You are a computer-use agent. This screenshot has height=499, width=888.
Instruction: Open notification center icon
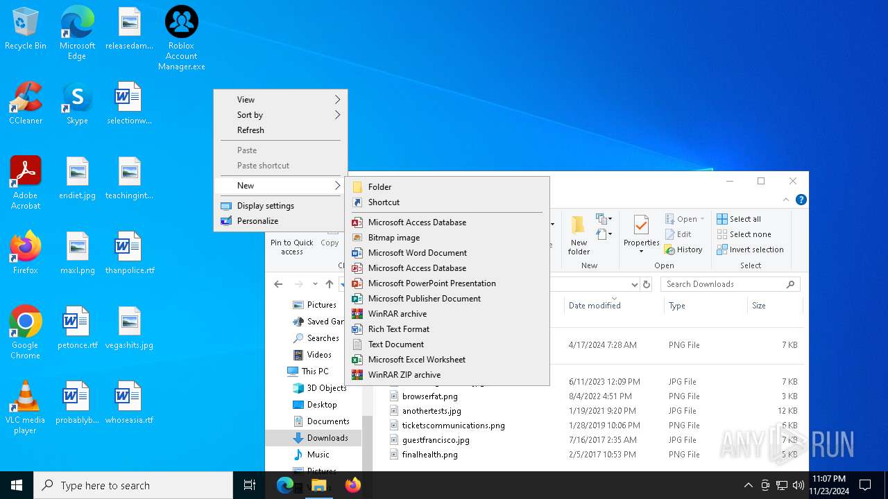coord(865,485)
